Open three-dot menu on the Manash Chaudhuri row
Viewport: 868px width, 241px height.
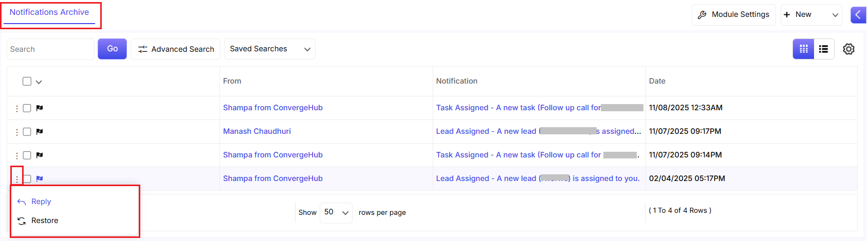pos(17,132)
